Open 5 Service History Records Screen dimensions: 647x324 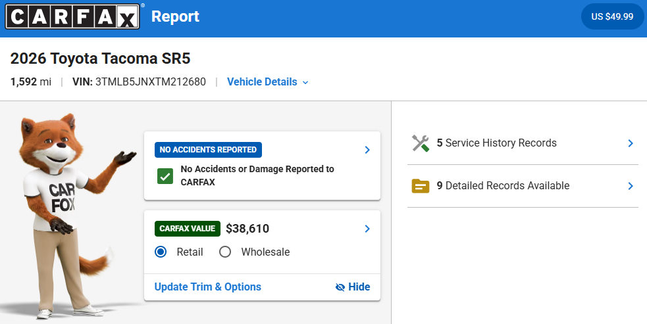(523, 143)
